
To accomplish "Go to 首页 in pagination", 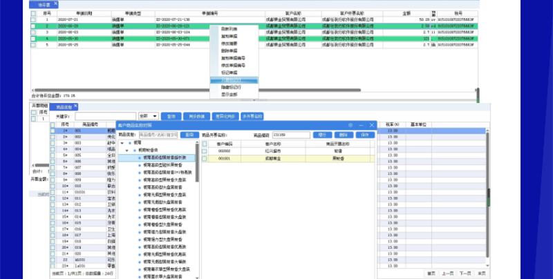I will pyautogui.click(x=431, y=273).
